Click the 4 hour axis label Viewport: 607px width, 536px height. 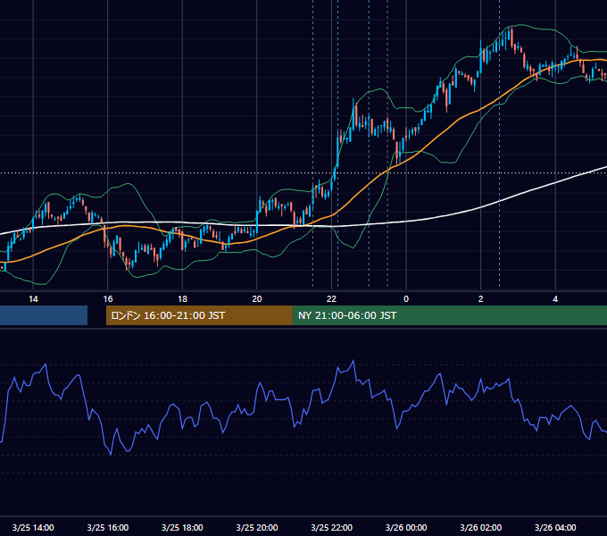pyautogui.click(x=555, y=299)
